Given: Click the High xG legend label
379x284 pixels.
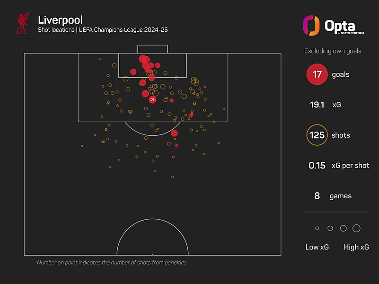Looking at the screenshot, I should pos(356,247).
